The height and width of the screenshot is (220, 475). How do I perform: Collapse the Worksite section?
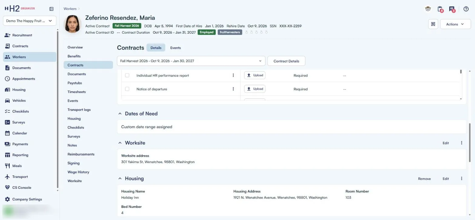tap(120, 143)
